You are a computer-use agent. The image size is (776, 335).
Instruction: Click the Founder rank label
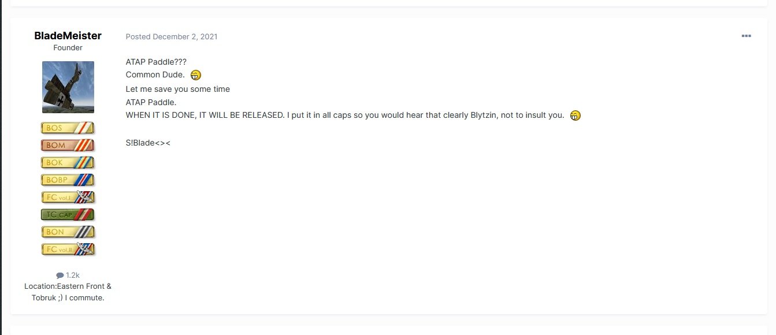click(68, 48)
